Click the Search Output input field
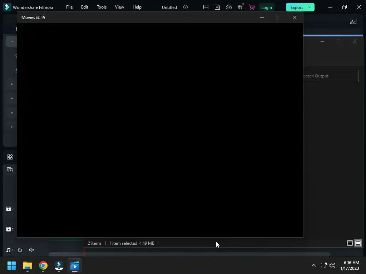This screenshot has height=274, width=366. (x=331, y=76)
